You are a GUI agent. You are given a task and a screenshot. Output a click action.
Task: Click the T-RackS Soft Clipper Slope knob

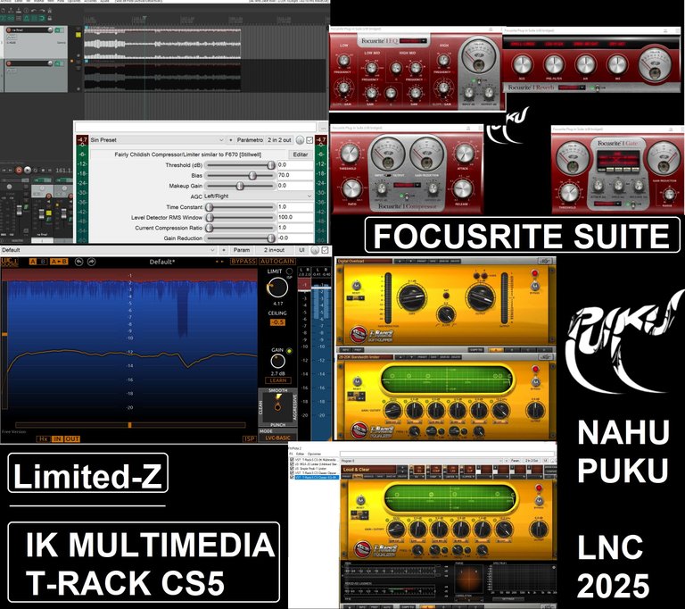pyautogui.click(x=445, y=314)
